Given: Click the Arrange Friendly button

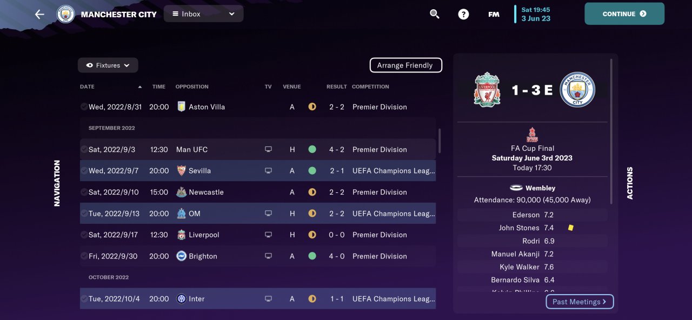Looking at the screenshot, I should pyautogui.click(x=405, y=65).
